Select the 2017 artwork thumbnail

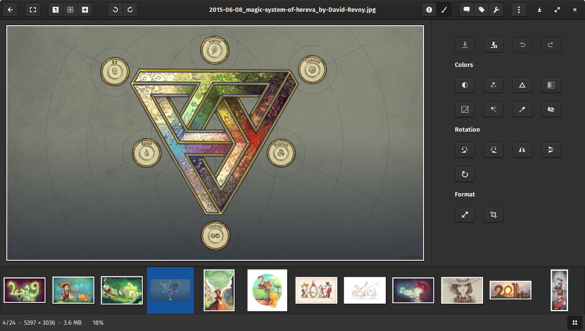316,290
